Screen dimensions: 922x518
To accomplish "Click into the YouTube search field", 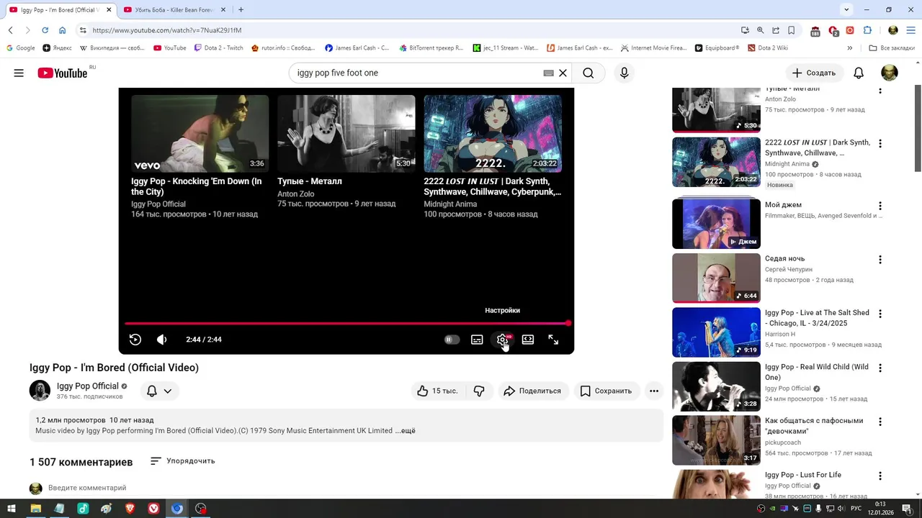I will 418,73.
